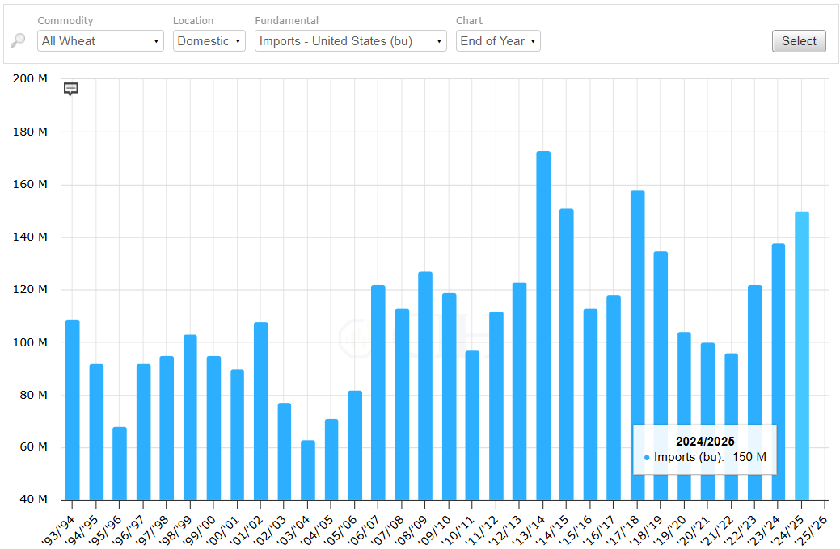
Task: Click the '95/'96 bar
Action: [x=120, y=463]
